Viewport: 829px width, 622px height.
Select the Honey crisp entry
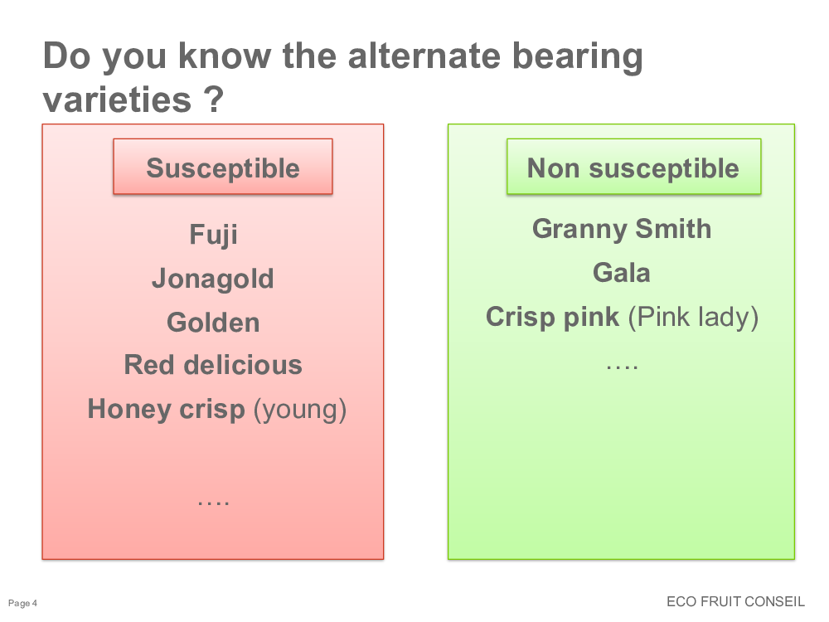click(166, 410)
